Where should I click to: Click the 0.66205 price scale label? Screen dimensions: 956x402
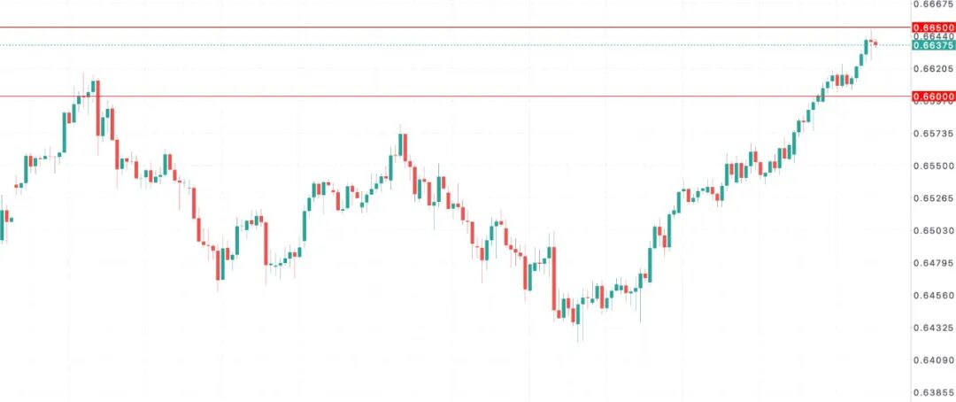(933, 68)
